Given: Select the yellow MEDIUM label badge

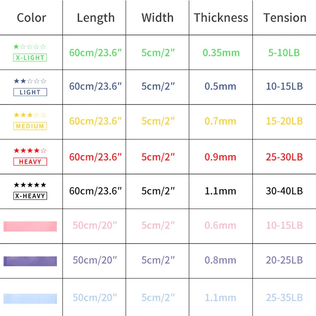Looking at the screenshot, I should 30,126.
